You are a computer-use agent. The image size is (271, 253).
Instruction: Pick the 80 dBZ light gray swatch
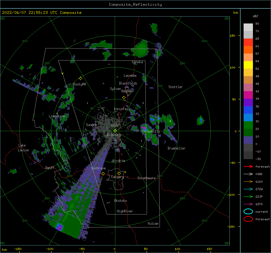point(248,27)
